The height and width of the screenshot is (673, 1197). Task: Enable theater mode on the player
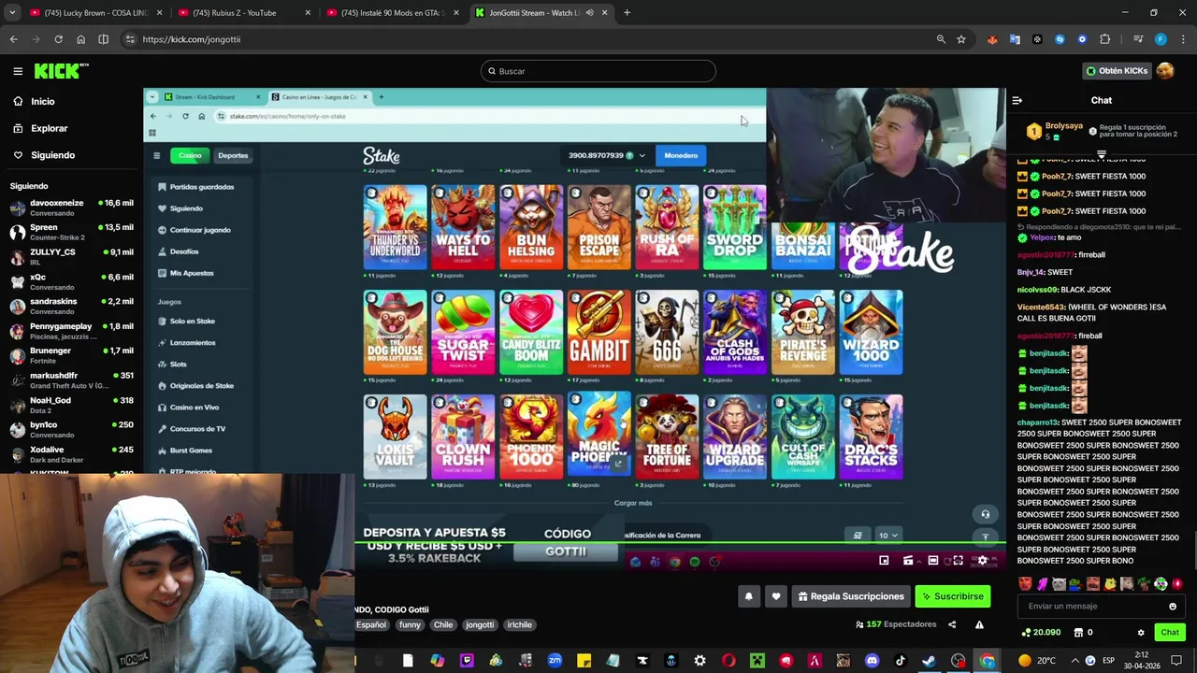(x=932, y=561)
